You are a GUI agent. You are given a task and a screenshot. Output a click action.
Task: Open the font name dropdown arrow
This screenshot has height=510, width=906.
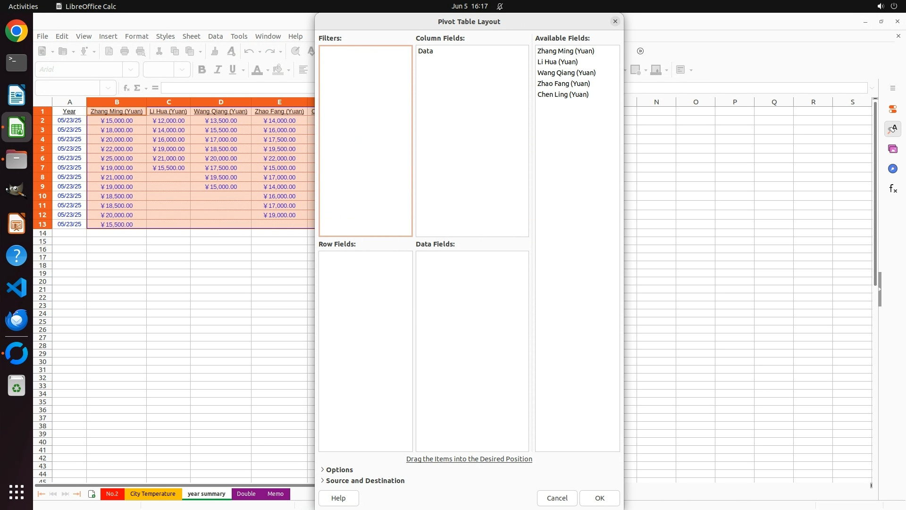pyautogui.click(x=131, y=69)
